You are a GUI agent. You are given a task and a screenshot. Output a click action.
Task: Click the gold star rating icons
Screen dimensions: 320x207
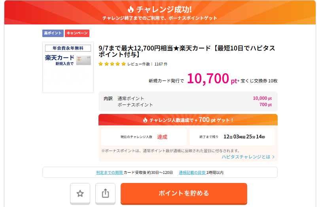(x=112, y=64)
